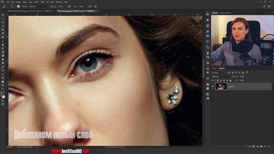The image size is (274, 154).
Task: Open the brush Mode dropdown showing Normal
Action: pyautogui.click(x=38, y=6)
